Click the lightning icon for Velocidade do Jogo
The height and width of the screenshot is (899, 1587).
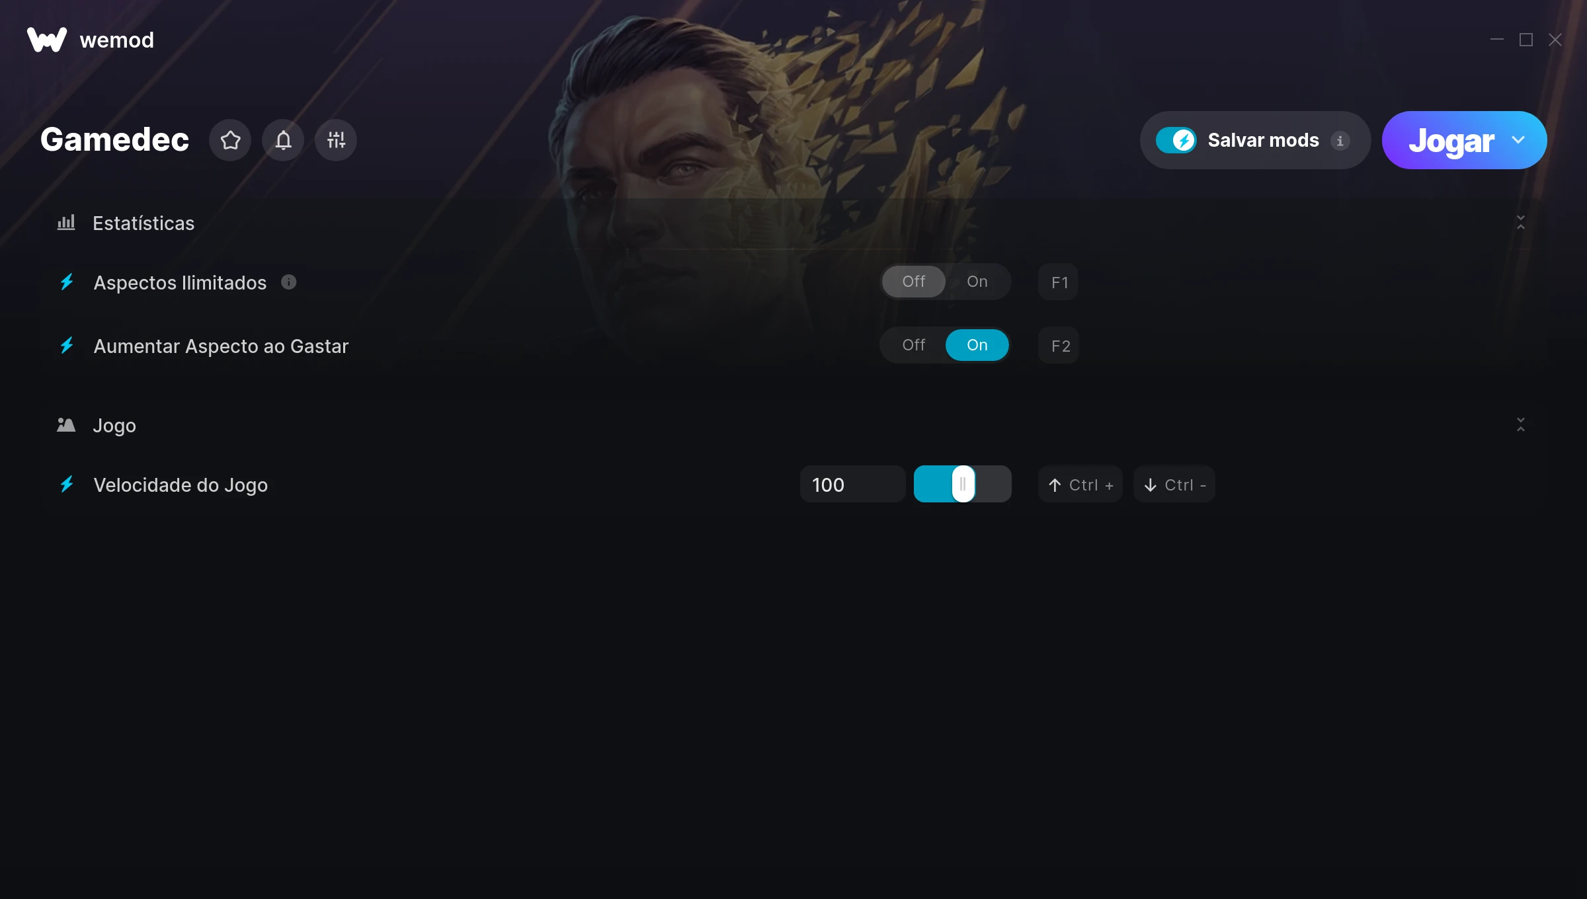click(x=67, y=485)
